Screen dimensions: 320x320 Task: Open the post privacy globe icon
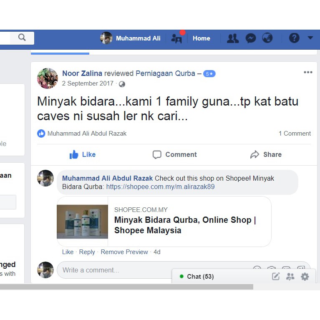(x=122, y=84)
